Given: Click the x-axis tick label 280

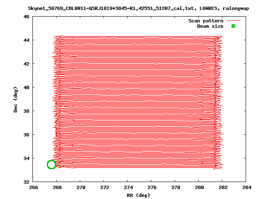Looking at the screenshot, I should click(x=199, y=187).
